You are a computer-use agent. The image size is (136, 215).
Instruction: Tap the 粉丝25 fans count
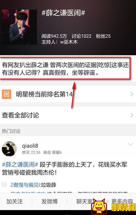tap(103, 36)
